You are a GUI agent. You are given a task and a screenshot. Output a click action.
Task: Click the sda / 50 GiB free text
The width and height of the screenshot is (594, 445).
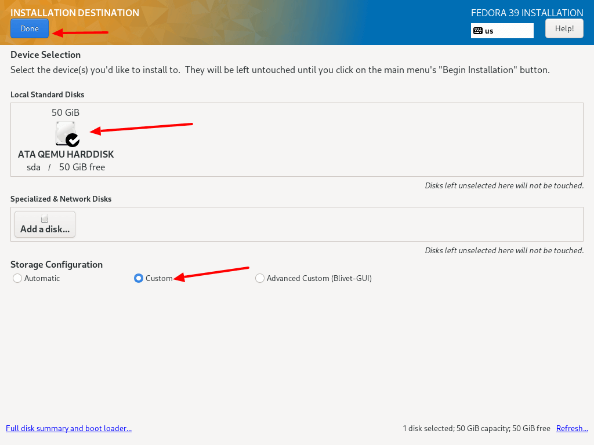point(66,167)
